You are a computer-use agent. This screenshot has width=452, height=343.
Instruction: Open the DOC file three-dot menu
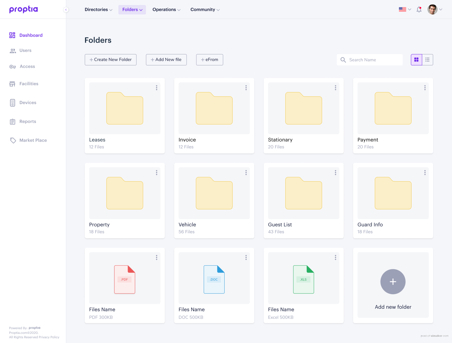tap(246, 258)
